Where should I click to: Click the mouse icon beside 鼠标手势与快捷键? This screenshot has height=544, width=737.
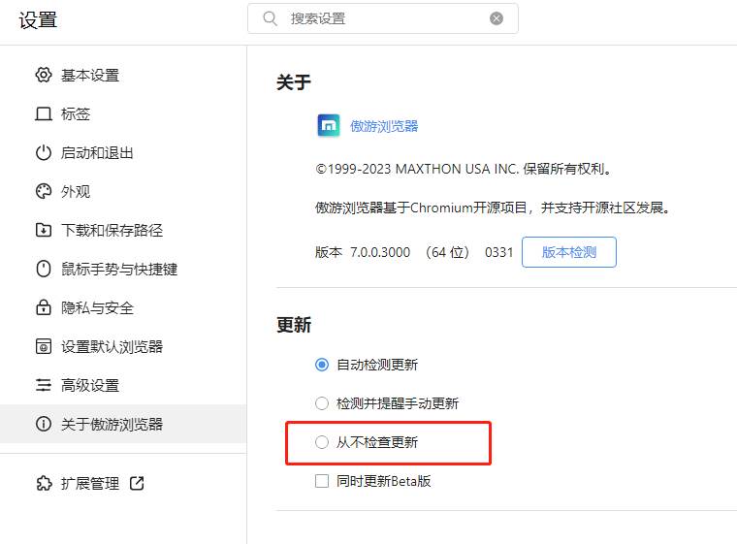pos(44,269)
